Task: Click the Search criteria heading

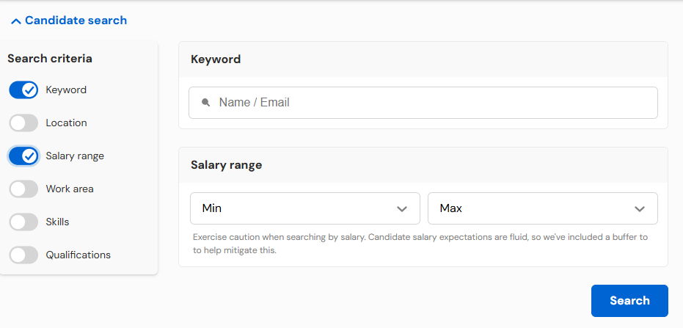Action: point(50,59)
